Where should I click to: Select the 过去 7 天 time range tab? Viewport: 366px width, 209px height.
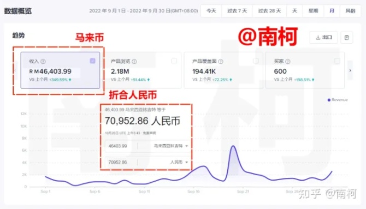tap(237, 11)
